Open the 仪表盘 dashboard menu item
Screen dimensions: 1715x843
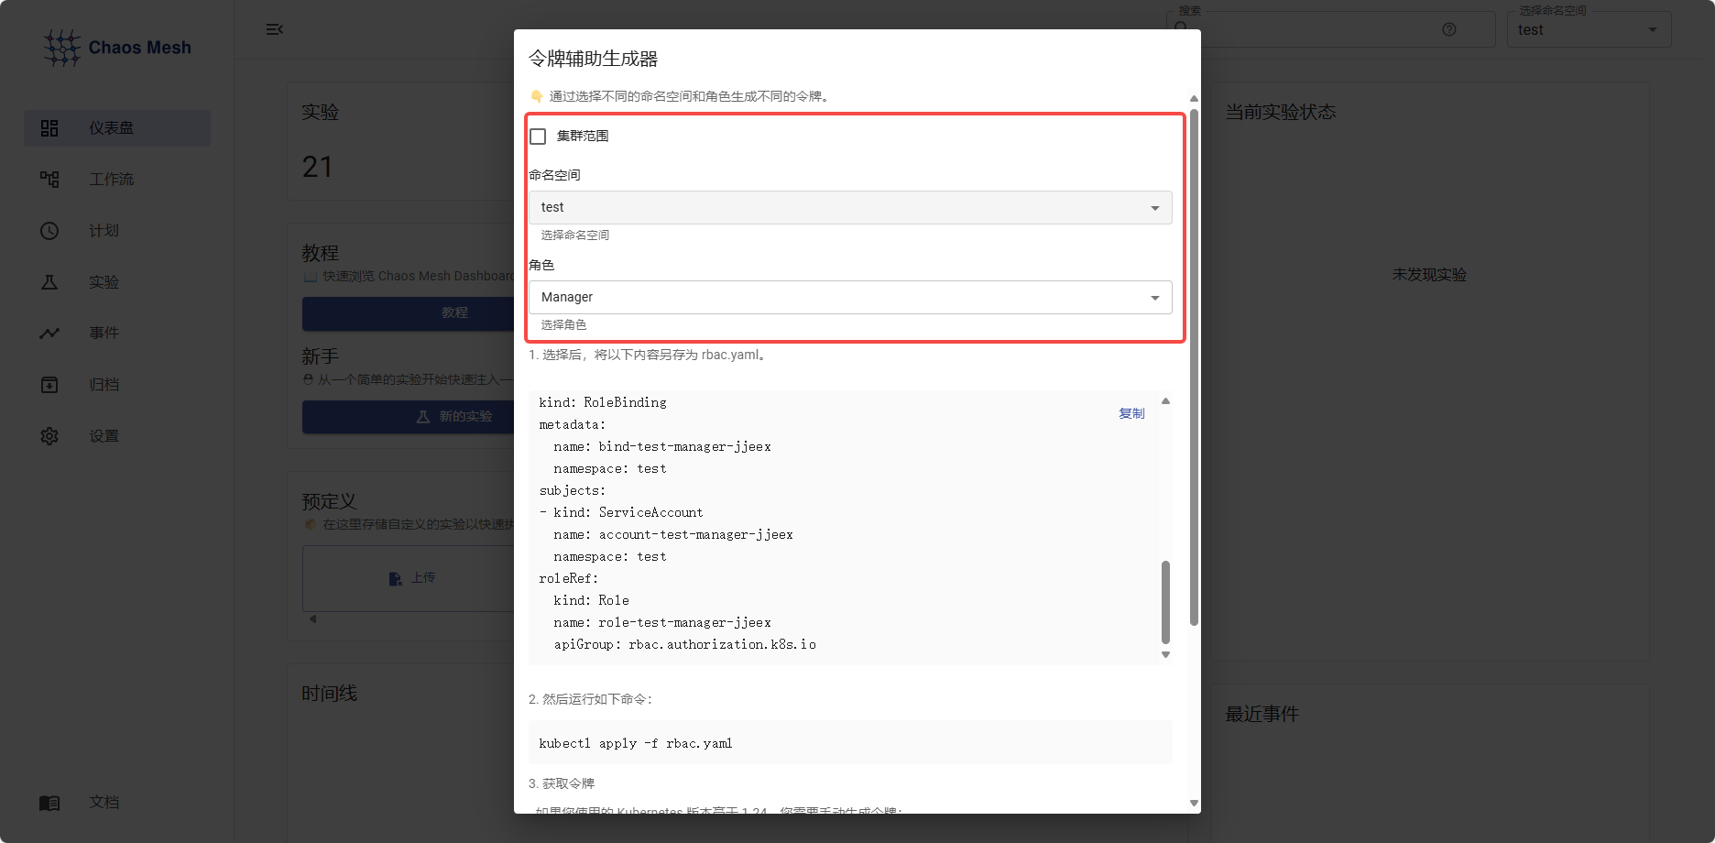[x=117, y=128]
